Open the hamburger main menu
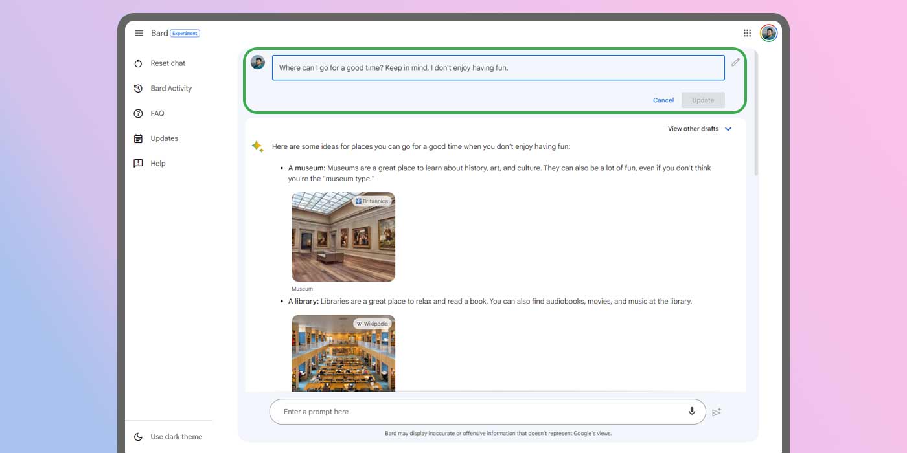 (139, 33)
